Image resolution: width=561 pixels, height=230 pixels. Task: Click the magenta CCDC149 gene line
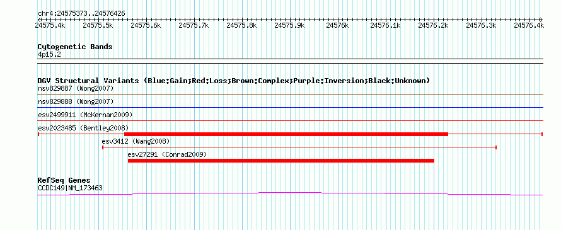point(290,193)
